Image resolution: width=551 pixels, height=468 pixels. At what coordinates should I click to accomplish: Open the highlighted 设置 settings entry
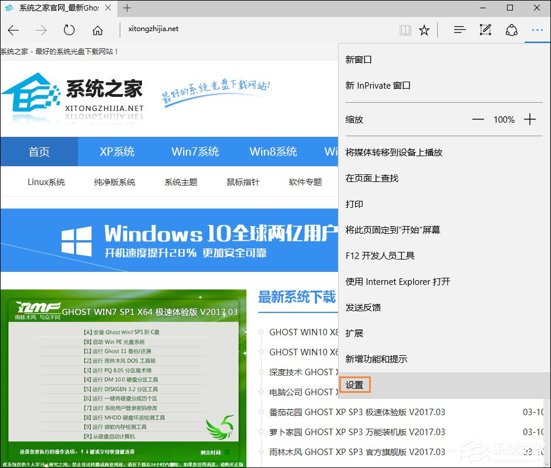[x=354, y=385]
